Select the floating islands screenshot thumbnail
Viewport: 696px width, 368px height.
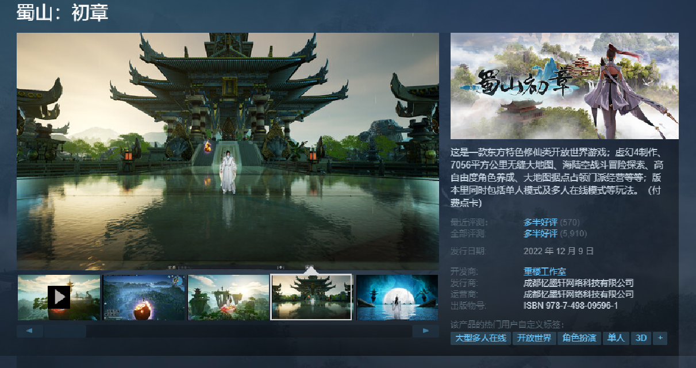[228, 297]
